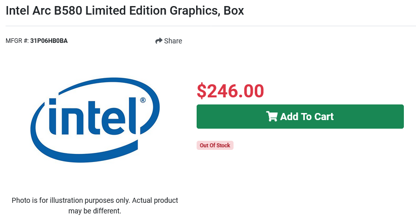Click the Share link text
This screenshot has height=222, width=416.
[x=173, y=41]
